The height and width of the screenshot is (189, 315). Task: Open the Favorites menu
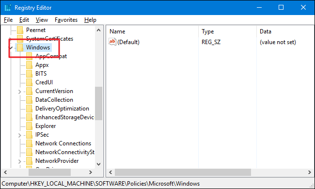coord(66,20)
